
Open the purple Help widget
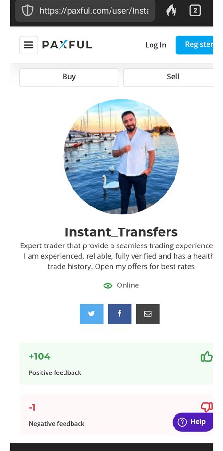click(193, 422)
